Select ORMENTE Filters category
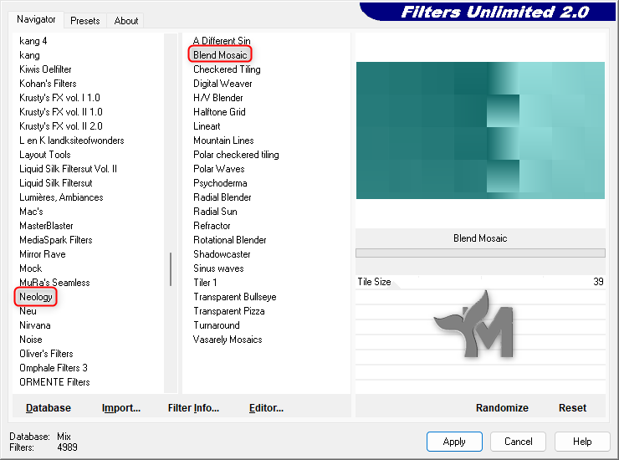The width and height of the screenshot is (619, 460). (54, 382)
